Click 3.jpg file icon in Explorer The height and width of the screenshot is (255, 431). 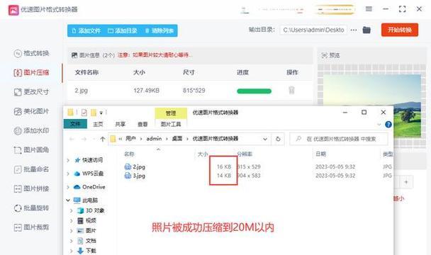pos(128,176)
